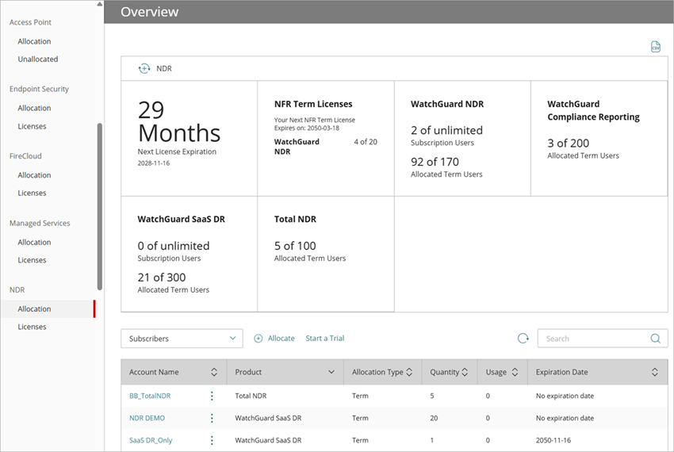Open the actions menu for NDR DEMO

pos(212,418)
